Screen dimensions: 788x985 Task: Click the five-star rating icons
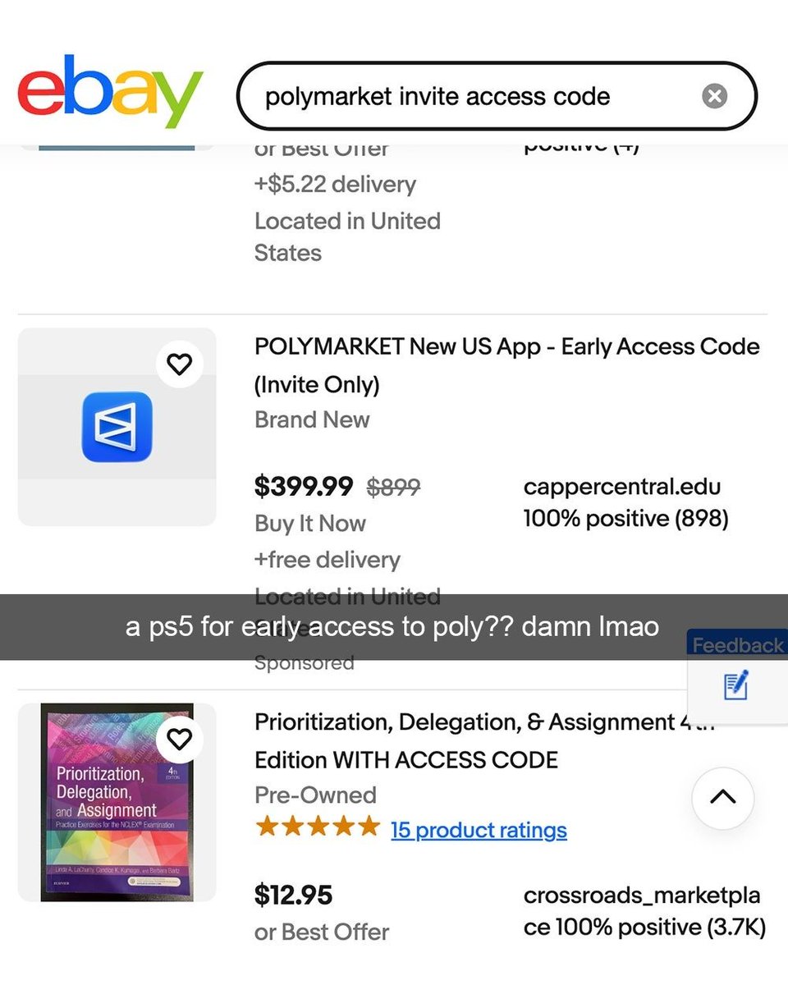(318, 827)
